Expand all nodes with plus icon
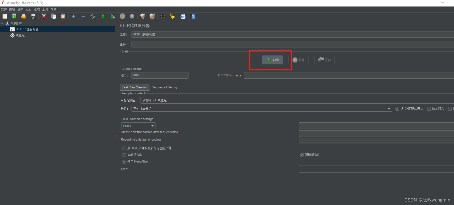This screenshot has width=454, height=205. click(74, 16)
